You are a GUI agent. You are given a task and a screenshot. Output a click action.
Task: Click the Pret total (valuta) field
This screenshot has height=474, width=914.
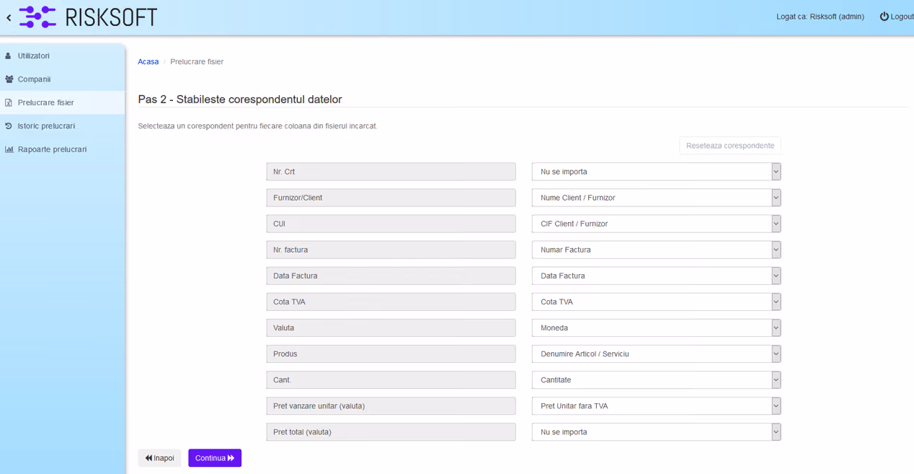391,431
